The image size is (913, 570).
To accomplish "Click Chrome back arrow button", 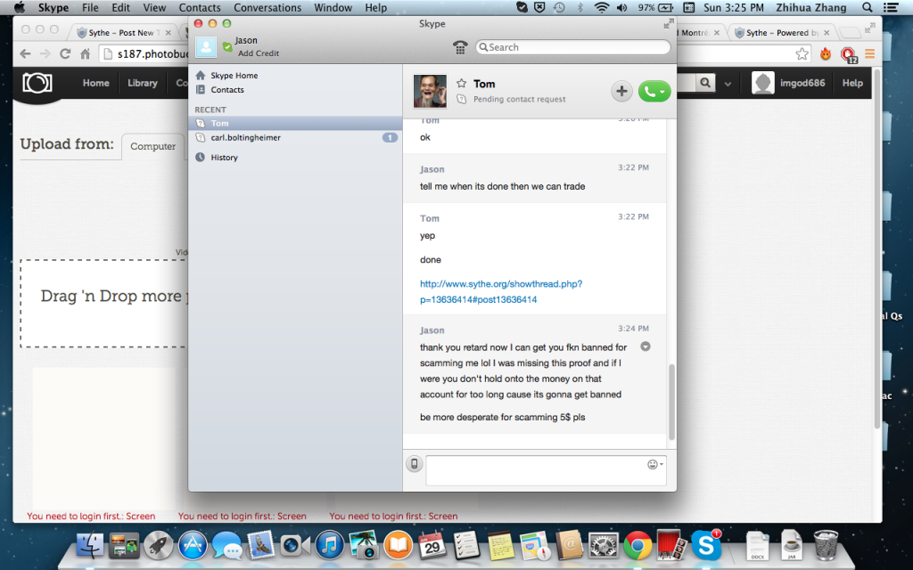I will coord(25,54).
